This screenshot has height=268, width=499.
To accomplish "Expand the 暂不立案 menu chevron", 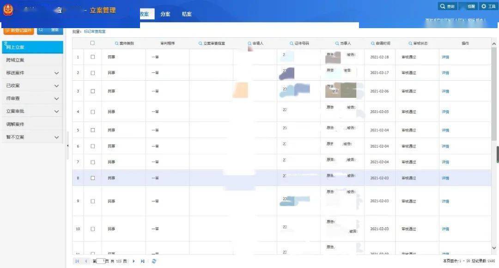I will (56, 137).
